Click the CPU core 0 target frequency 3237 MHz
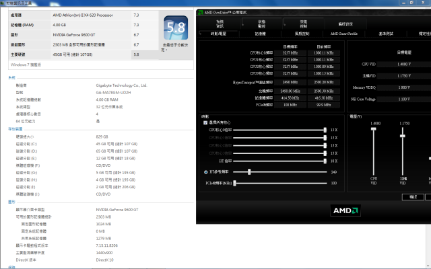Image resolution: width=431 pixels, height=269 pixels. click(290, 53)
